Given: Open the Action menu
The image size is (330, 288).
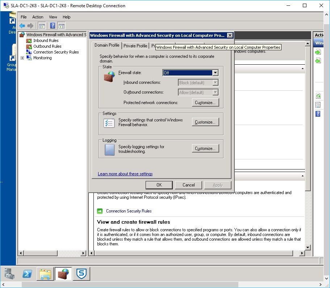Looking at the screenshot, I should [38, 17].
